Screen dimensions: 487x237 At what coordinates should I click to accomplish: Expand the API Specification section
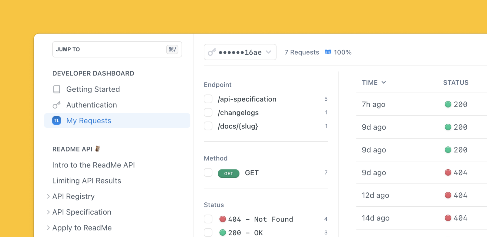(x=48, y=212)
